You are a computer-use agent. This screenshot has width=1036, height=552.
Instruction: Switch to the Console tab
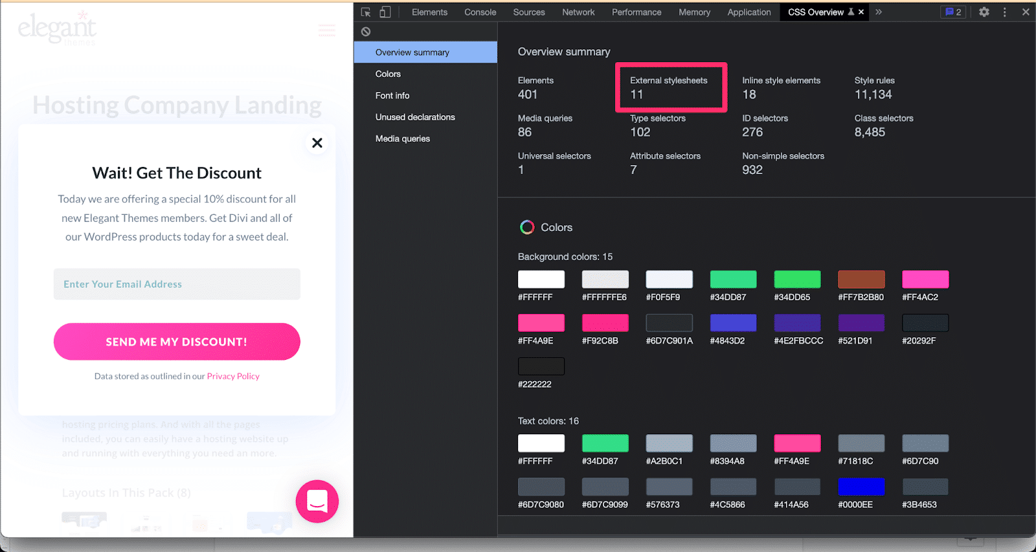(x=480, y=12)
